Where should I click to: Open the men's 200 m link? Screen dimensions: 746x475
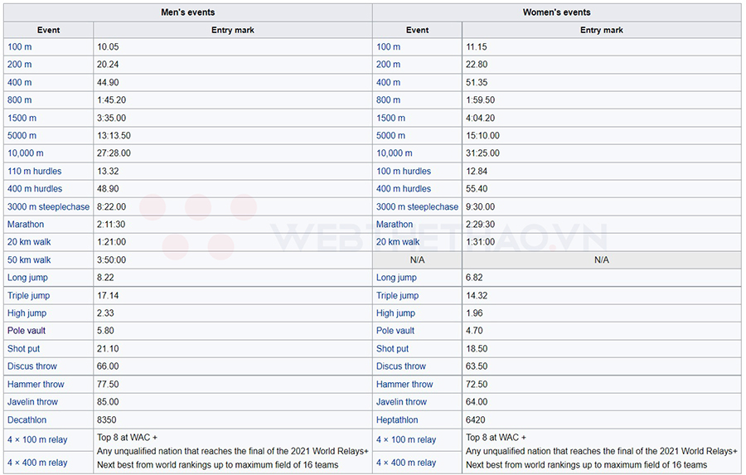coord(20,65)
